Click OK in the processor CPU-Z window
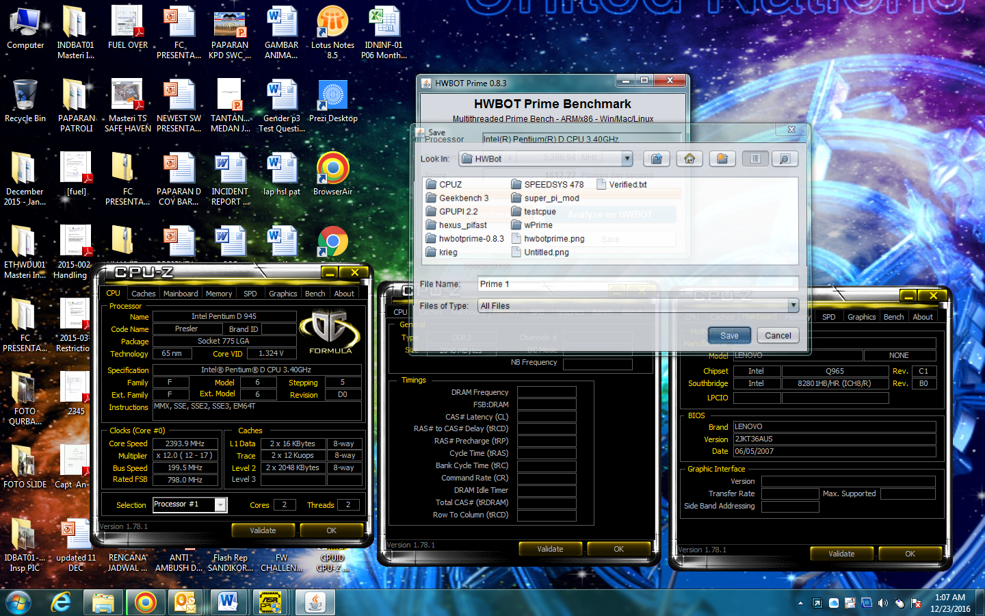The height and width of the screenshot is (616, 985). [x=331, y=530]
